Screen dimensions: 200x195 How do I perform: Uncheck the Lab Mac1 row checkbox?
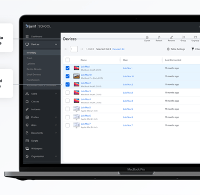point(68,68)
